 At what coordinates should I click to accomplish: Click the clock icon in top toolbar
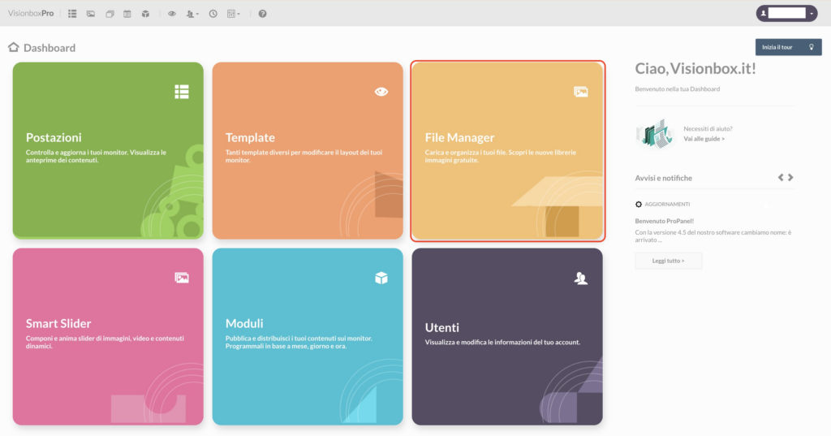coord(213,14)
